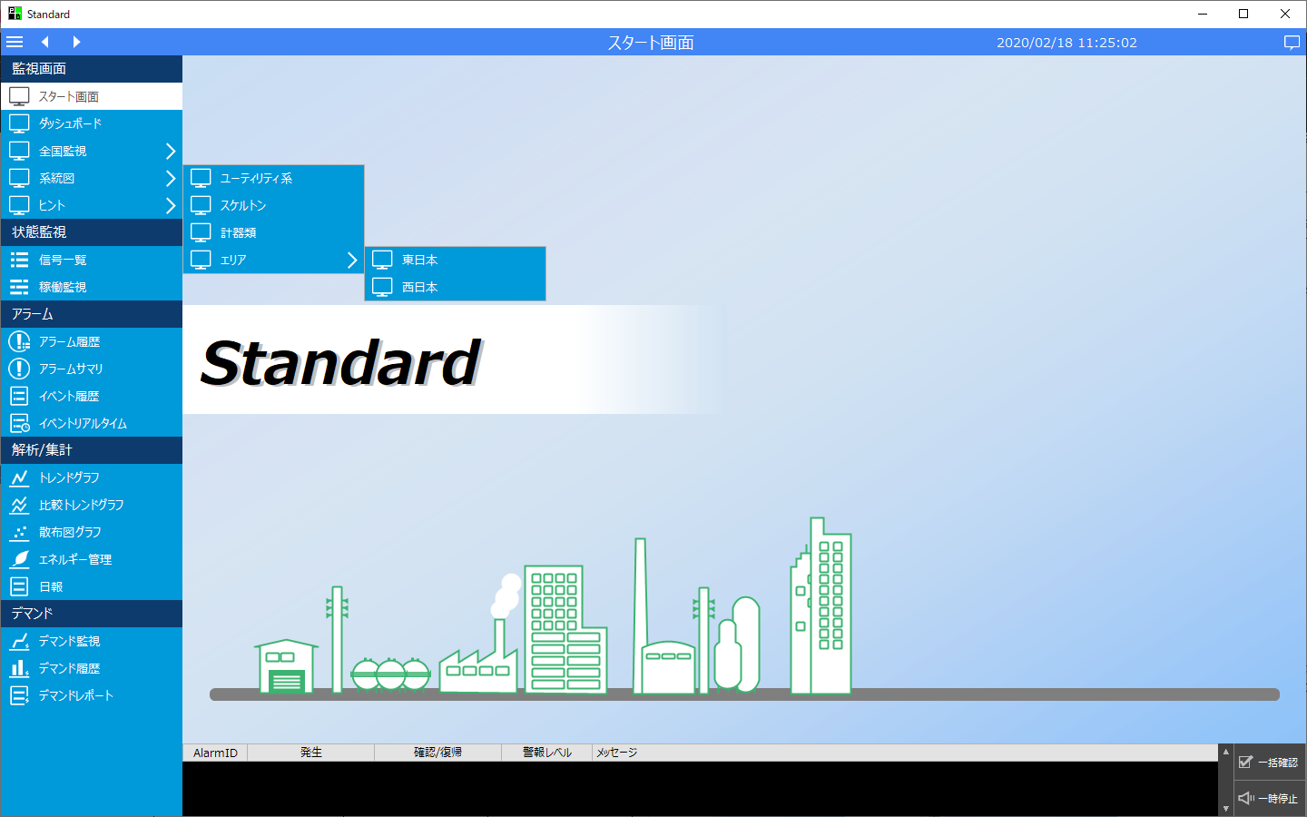Choose ユーティリティ系 in the flyout menu

[256, 178]
